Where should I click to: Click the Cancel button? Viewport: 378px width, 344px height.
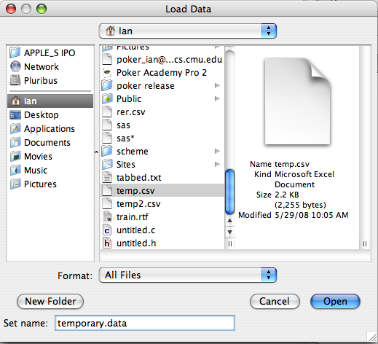275,301
